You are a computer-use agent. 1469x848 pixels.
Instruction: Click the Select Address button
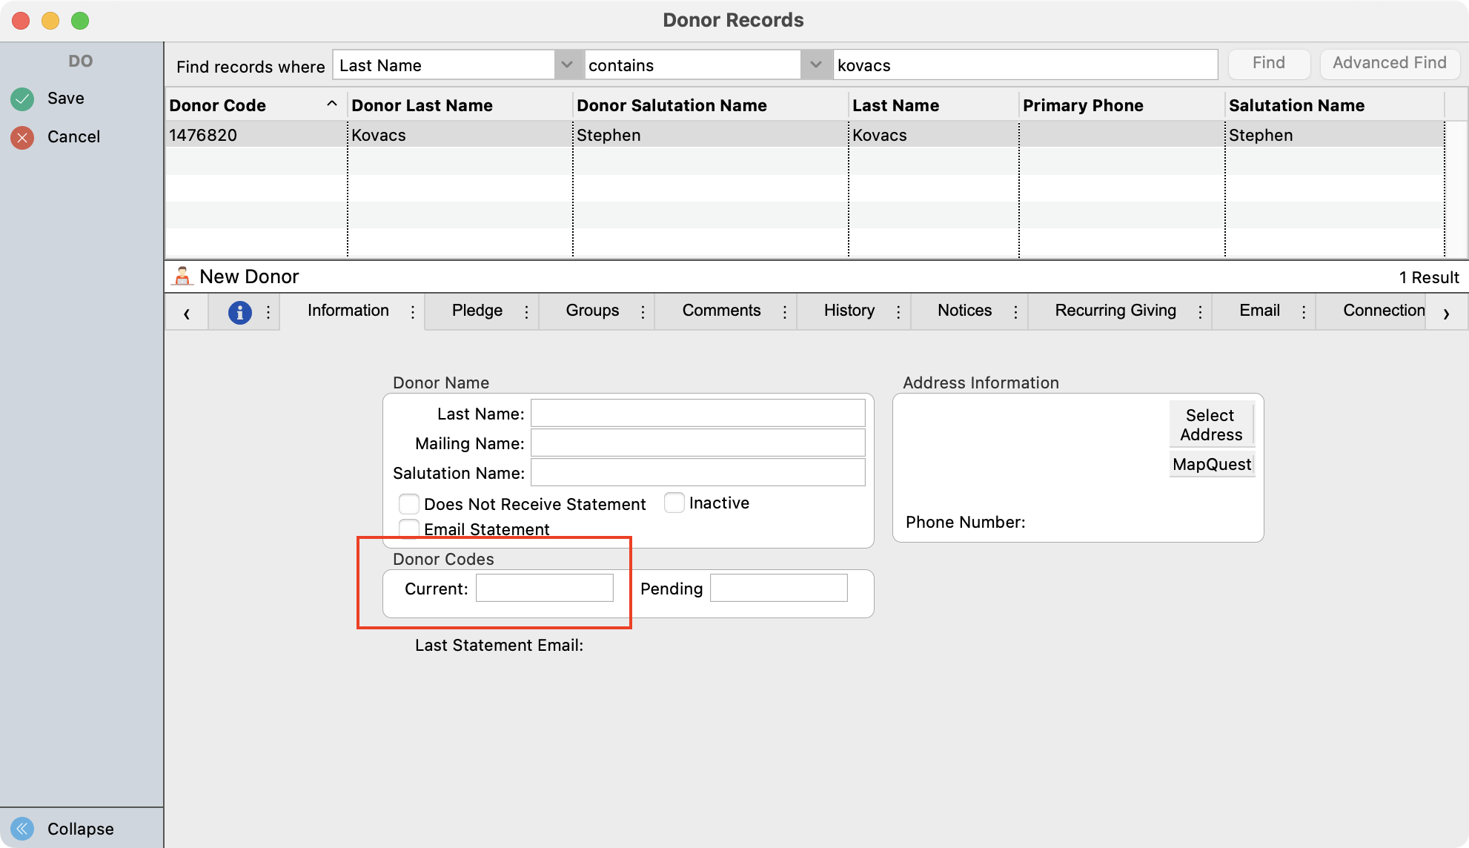(x=1210, y=425)
